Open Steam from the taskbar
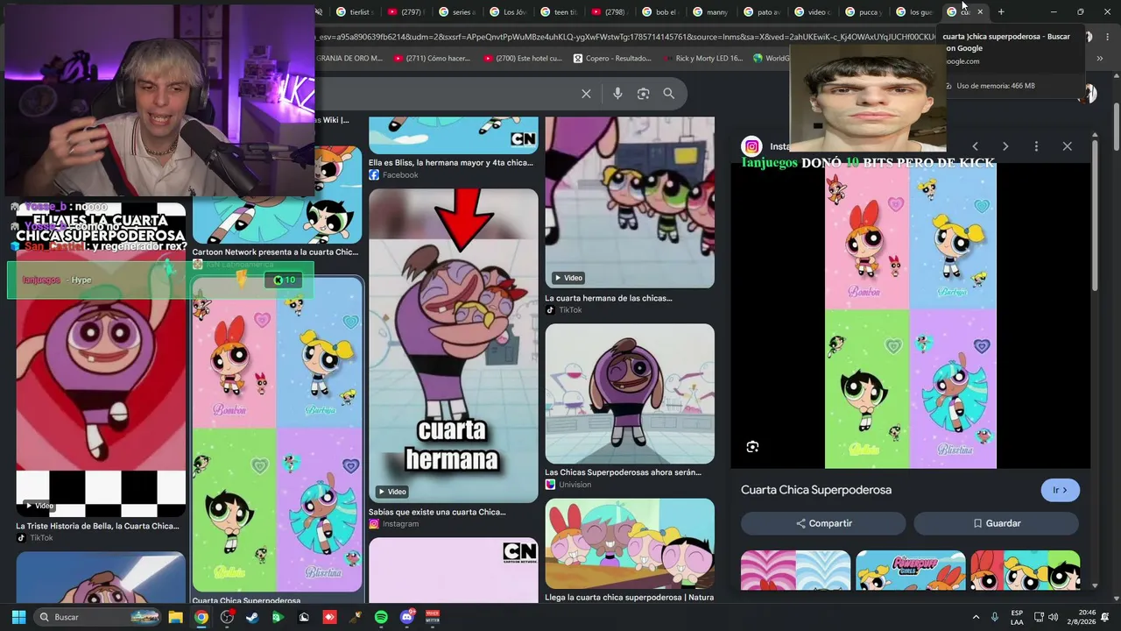The height and width of the screenshot is (631, 1121). (252, 617)
